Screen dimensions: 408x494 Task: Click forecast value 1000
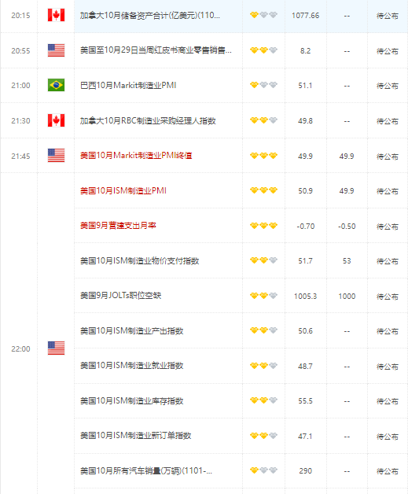pyautogui.click(x=347, y=296)
